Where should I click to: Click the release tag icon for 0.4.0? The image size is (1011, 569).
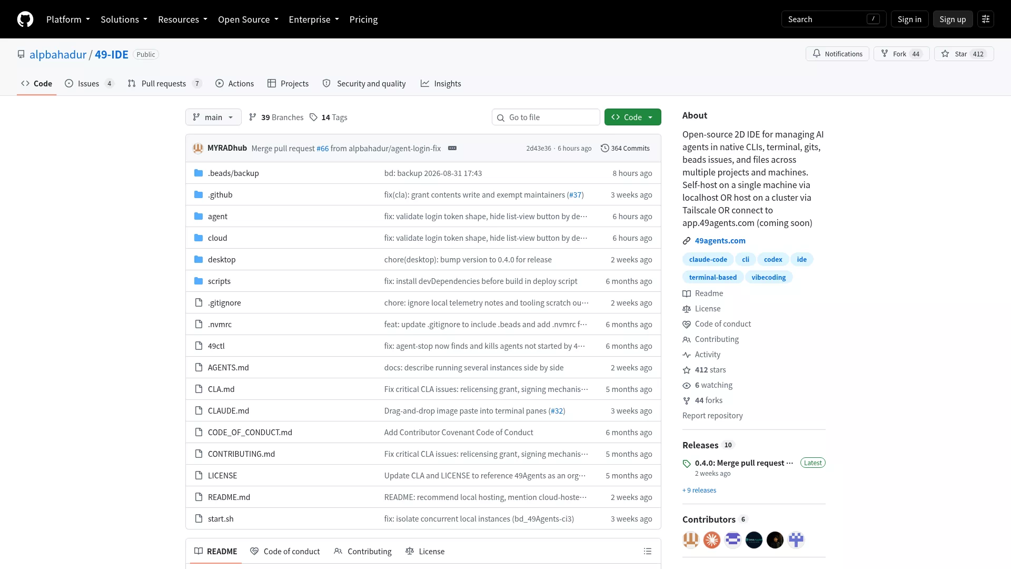click(x=687, y=464)
